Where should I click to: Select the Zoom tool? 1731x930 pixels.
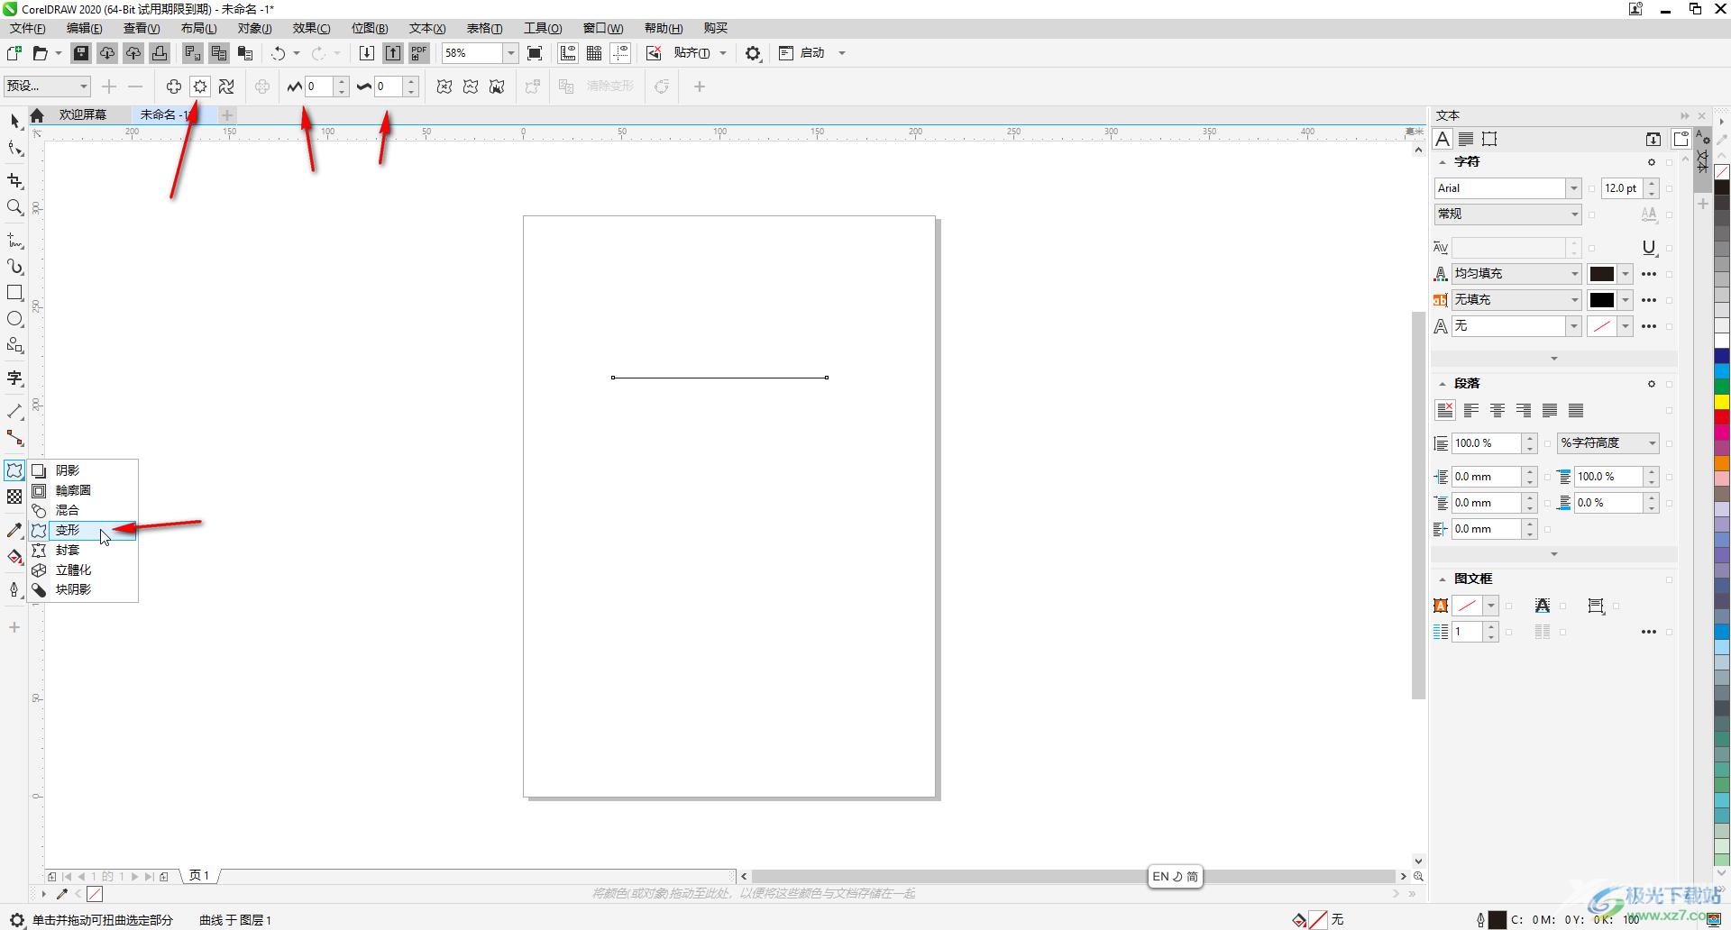pyautogui.click(x=14, y=207)
